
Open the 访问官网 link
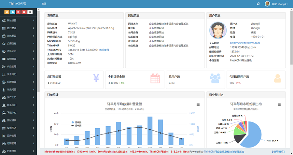tap(104, 50)
